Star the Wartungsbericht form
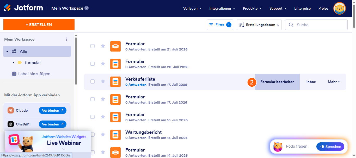Screen dimensions: 356x158 tap(103, 135)
